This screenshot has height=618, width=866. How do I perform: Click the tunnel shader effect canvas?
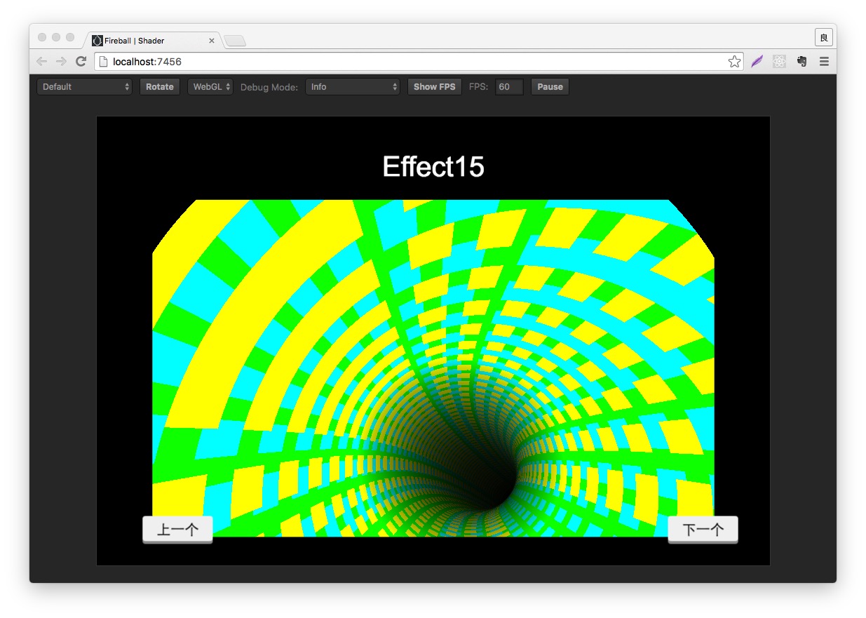(x=433, y=368)
